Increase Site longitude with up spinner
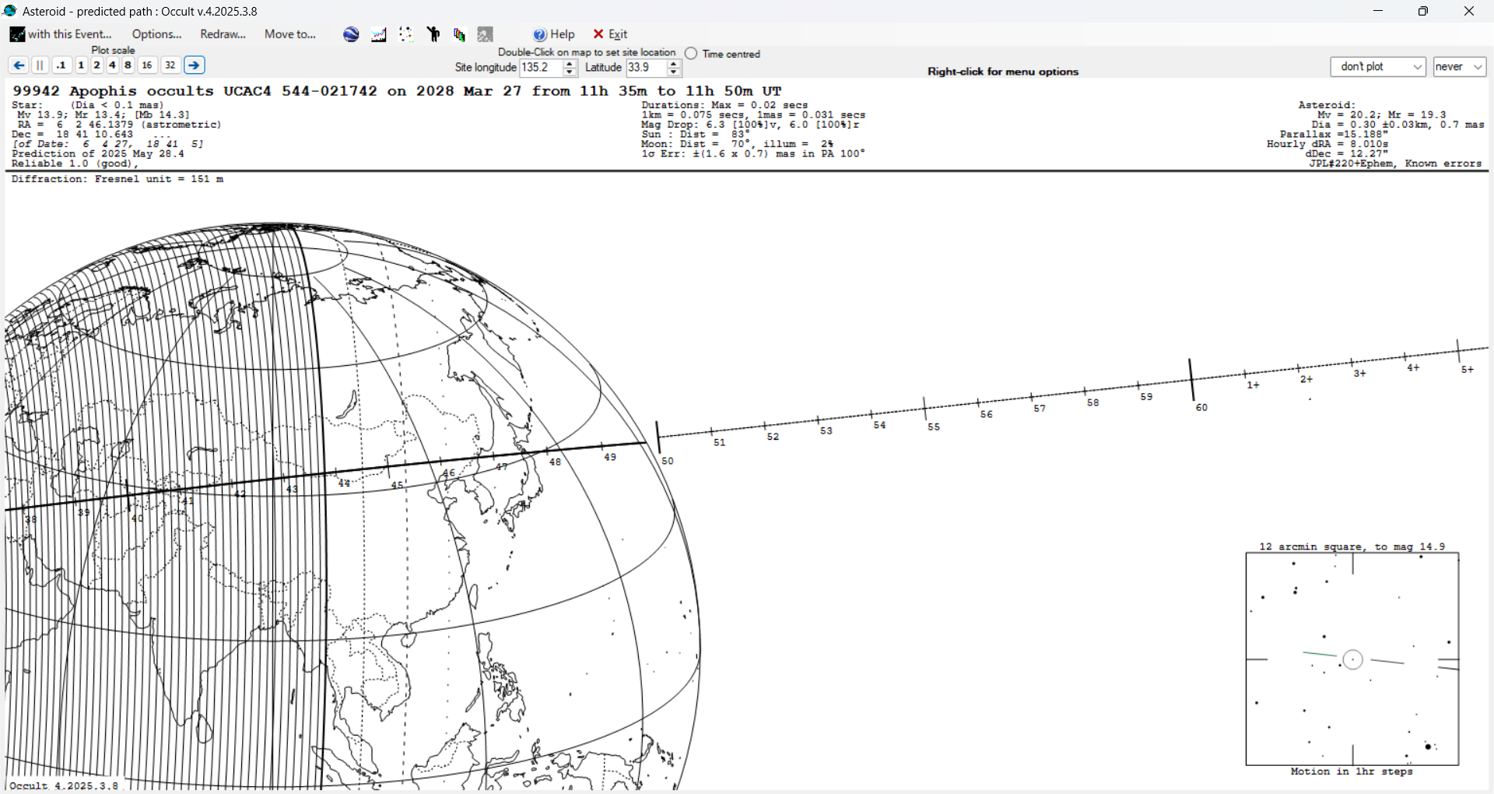The width and height of the screenshot is (1494, 794). pyautogui.click(x=570, y=64)
